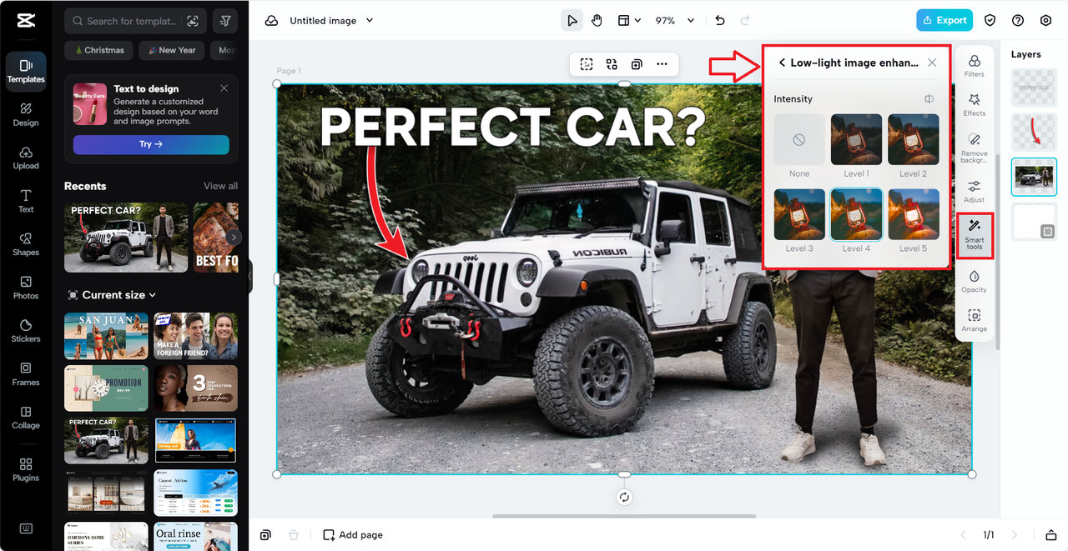1068x551 pixels.
Task: Click the Redo arrow
Action: 745,21
